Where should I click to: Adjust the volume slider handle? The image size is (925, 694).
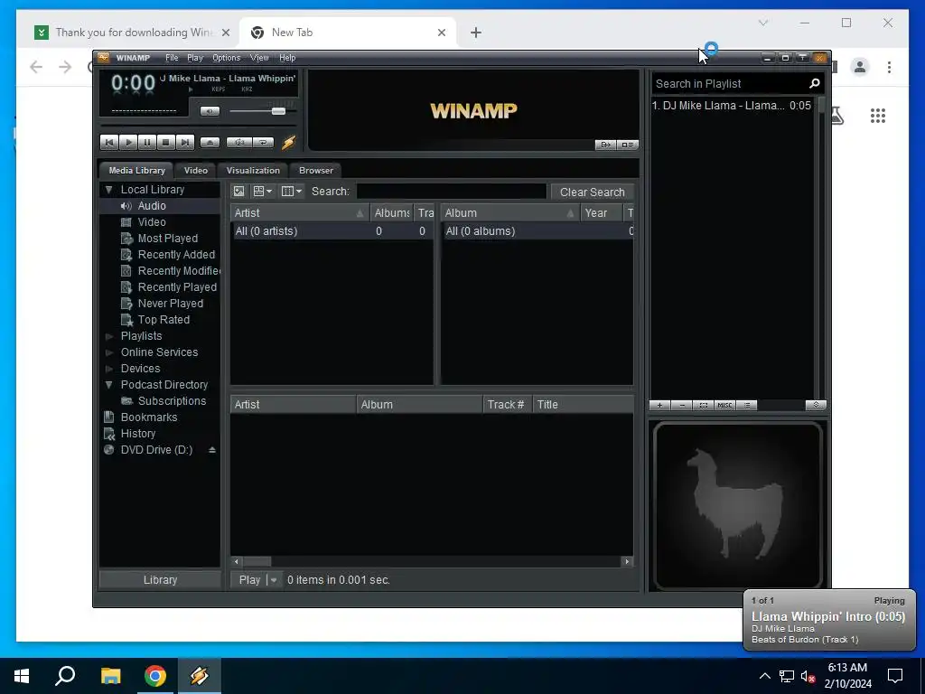[x=278, y=111]
